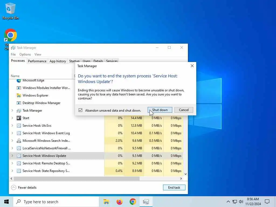Click Task Manager title bar icon
The width and height of the screenshot is (276, 207).
13,48
